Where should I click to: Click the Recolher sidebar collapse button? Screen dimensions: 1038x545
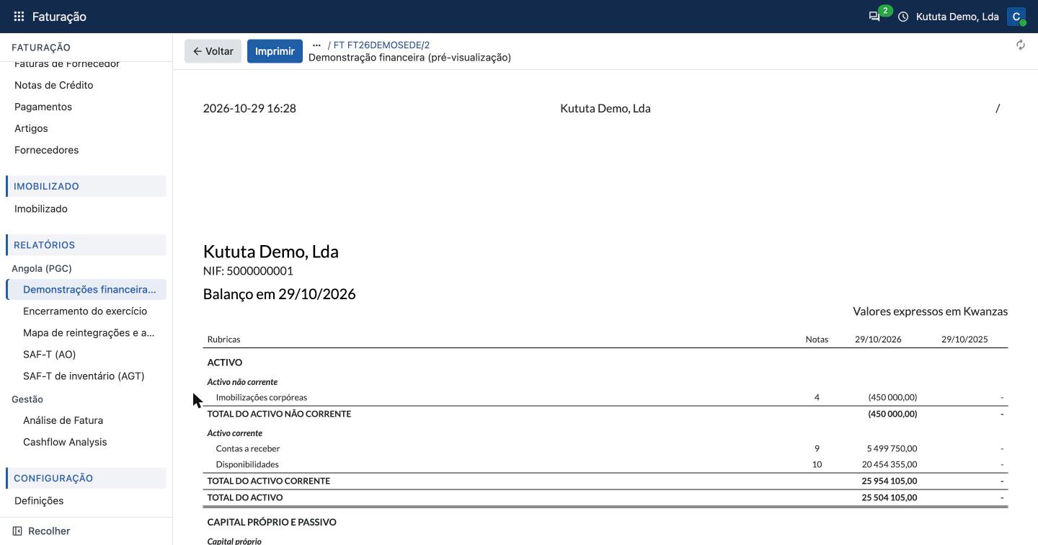[42, 531]
